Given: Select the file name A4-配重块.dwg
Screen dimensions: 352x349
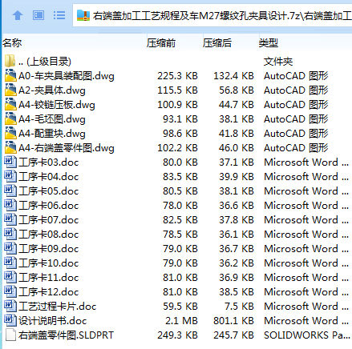Looking at the screenshot, I should click(x=52, y=134).
